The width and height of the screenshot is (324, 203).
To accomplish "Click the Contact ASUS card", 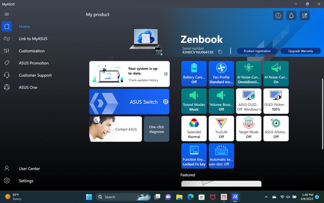I will [x=115, y=129].
